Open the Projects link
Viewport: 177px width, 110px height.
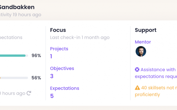coord(59,49)
